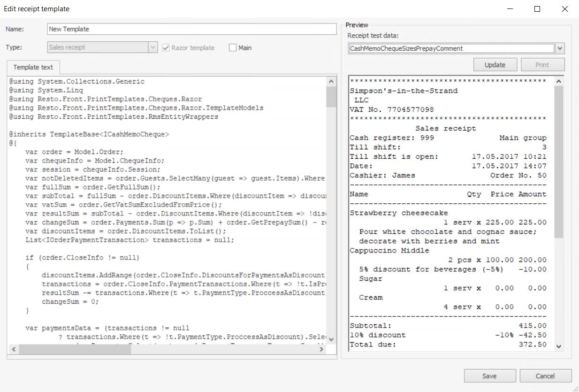Open the Type dropdown showing Sales receipt

click(152, 47)
